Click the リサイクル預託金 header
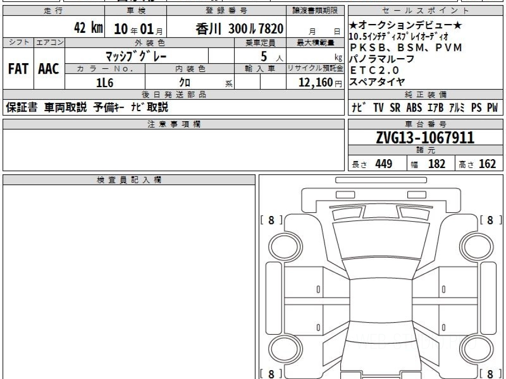506x379 pixels. pos(315,69)
